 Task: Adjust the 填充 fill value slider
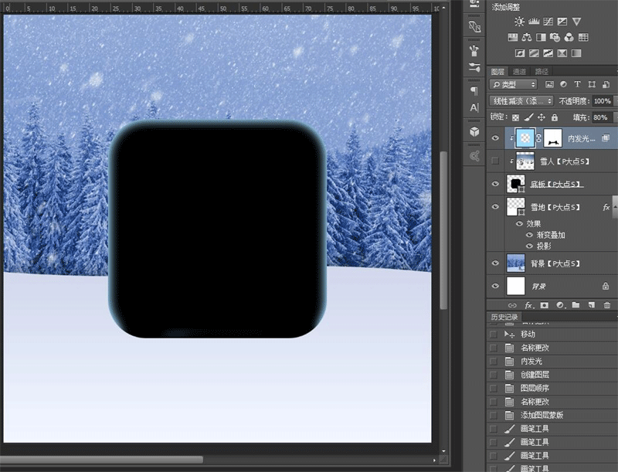(x=601, y=117)
